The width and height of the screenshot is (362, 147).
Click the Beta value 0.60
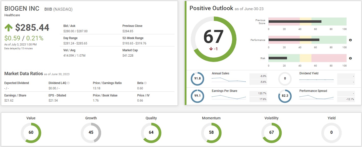[140, 88]
